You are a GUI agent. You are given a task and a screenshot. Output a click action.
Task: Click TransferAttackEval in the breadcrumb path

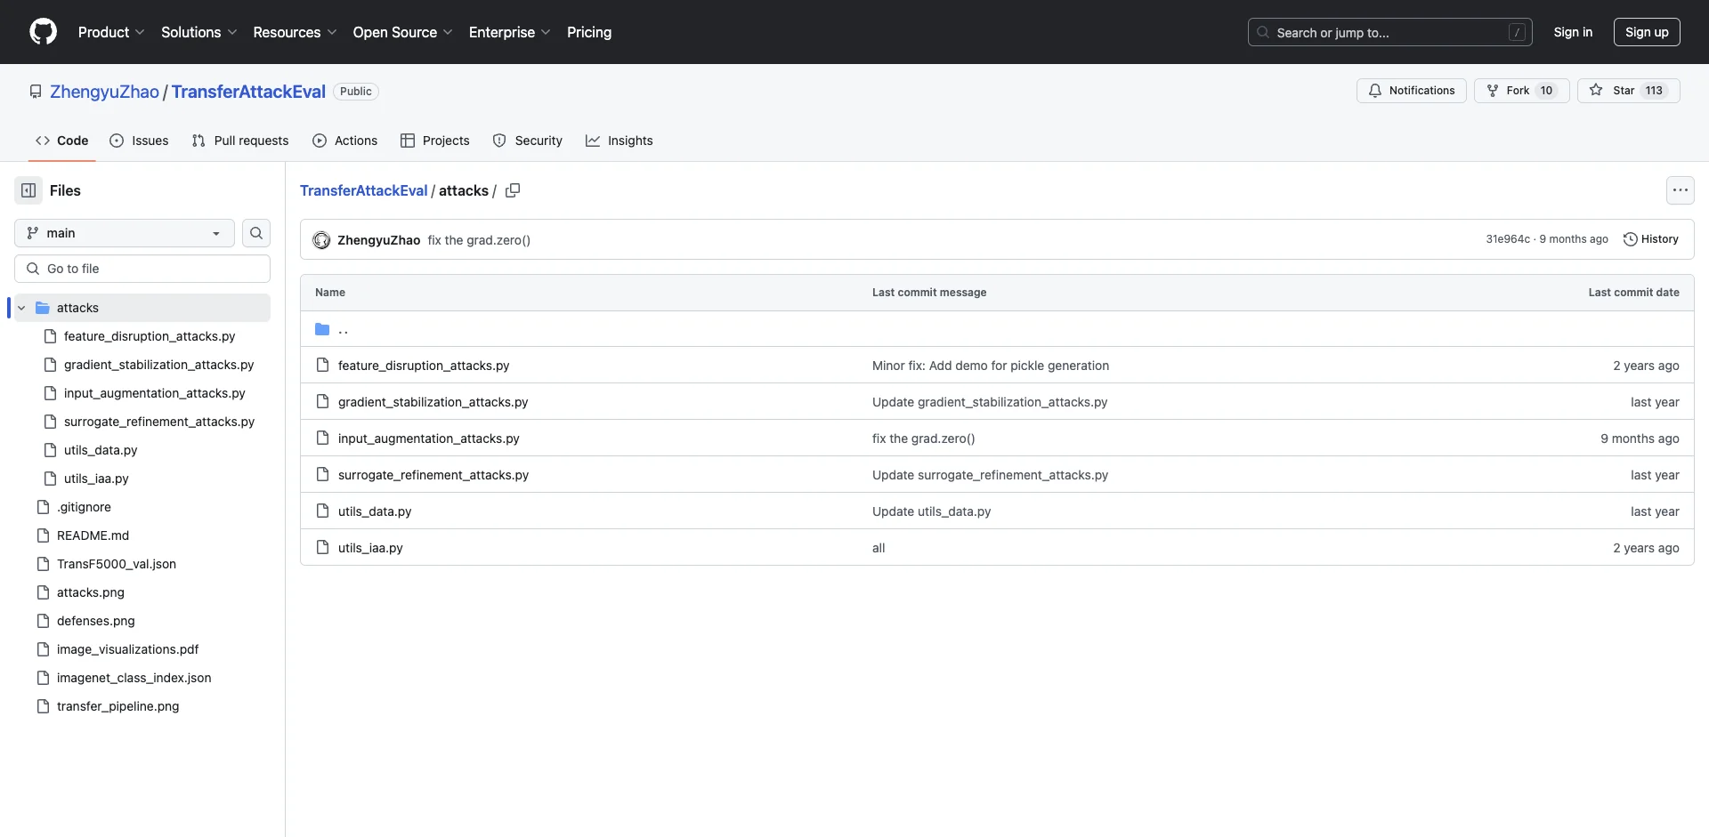coord(363,190)
